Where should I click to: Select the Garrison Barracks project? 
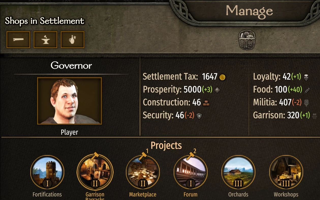[x=95, y=172]
